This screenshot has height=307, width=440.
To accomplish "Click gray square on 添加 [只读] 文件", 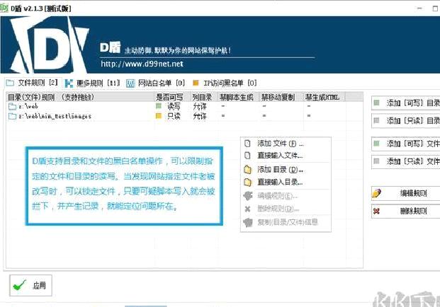I will [376, 161].
